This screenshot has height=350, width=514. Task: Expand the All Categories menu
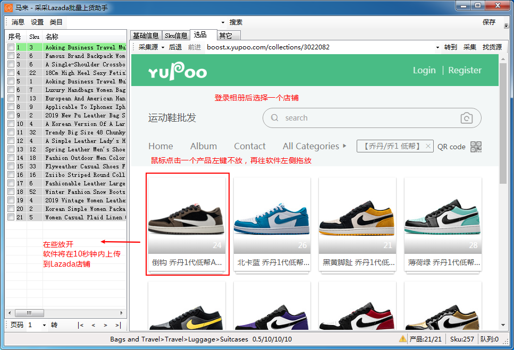tap(314, 146)
